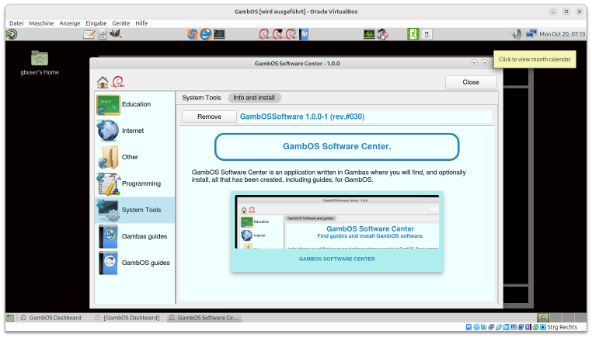Click the Debian swirl icon beside Home

coord(117,82)
